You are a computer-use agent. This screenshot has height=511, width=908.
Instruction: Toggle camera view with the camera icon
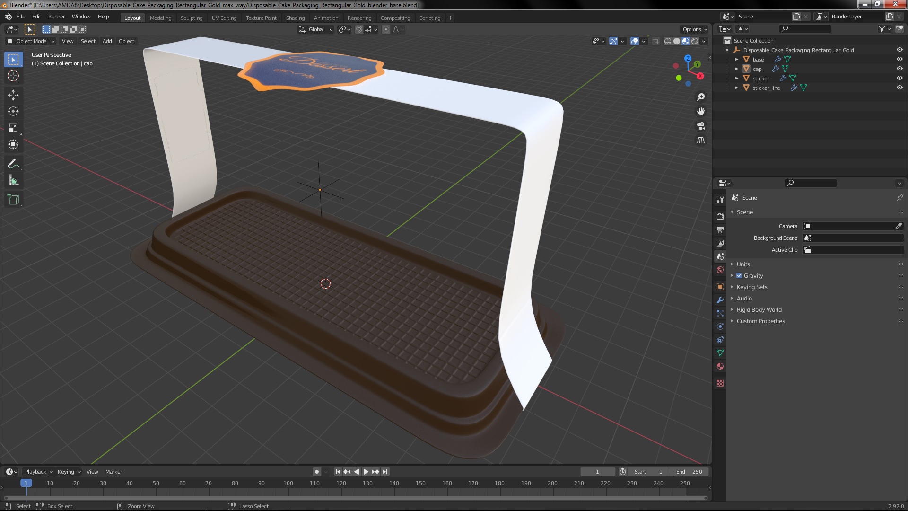pyautogui.click(x=701, y=126)
